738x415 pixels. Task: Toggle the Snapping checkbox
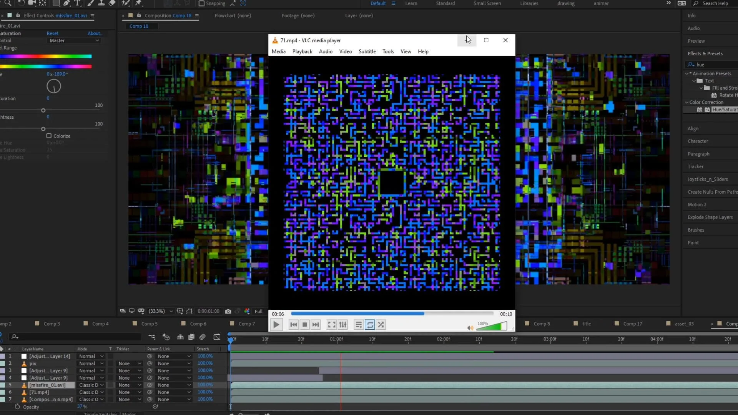(x=201, y=3)
